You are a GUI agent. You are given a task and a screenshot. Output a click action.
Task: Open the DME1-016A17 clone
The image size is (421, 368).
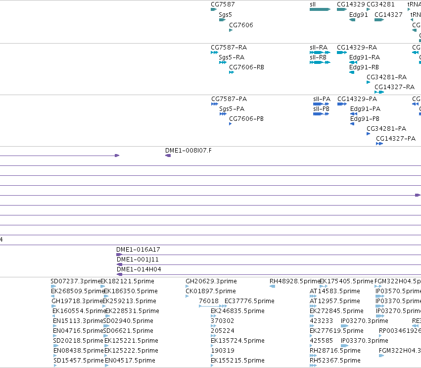click(x=138, y=250)
